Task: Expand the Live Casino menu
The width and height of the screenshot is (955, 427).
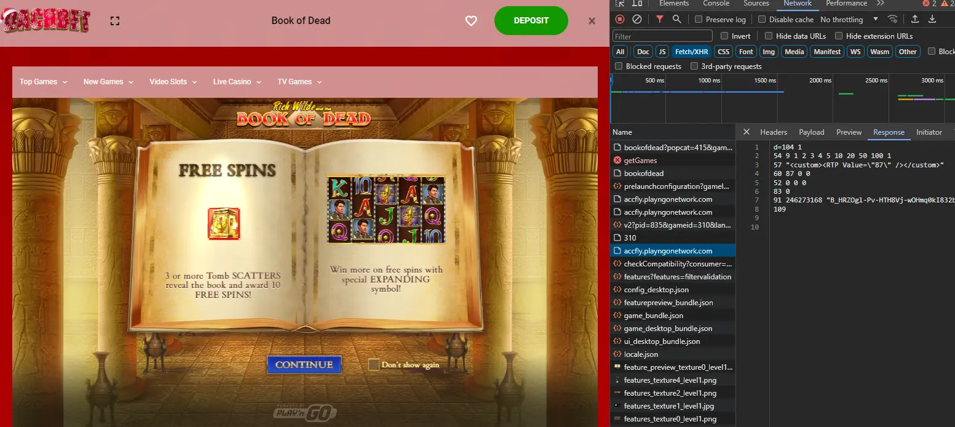Action: [237, 82]
